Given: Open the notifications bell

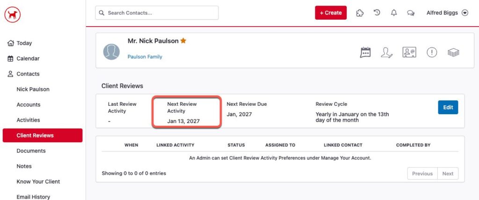Looking at the screenshot, I should click(x=394, y=13).
